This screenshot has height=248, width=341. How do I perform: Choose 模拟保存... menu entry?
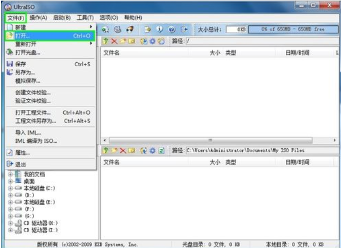50,81
